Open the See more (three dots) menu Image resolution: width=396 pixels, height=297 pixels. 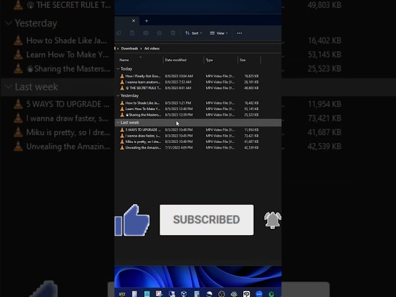(x=239, y=33)
